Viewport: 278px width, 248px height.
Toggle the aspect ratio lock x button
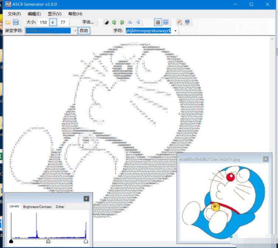53,23
